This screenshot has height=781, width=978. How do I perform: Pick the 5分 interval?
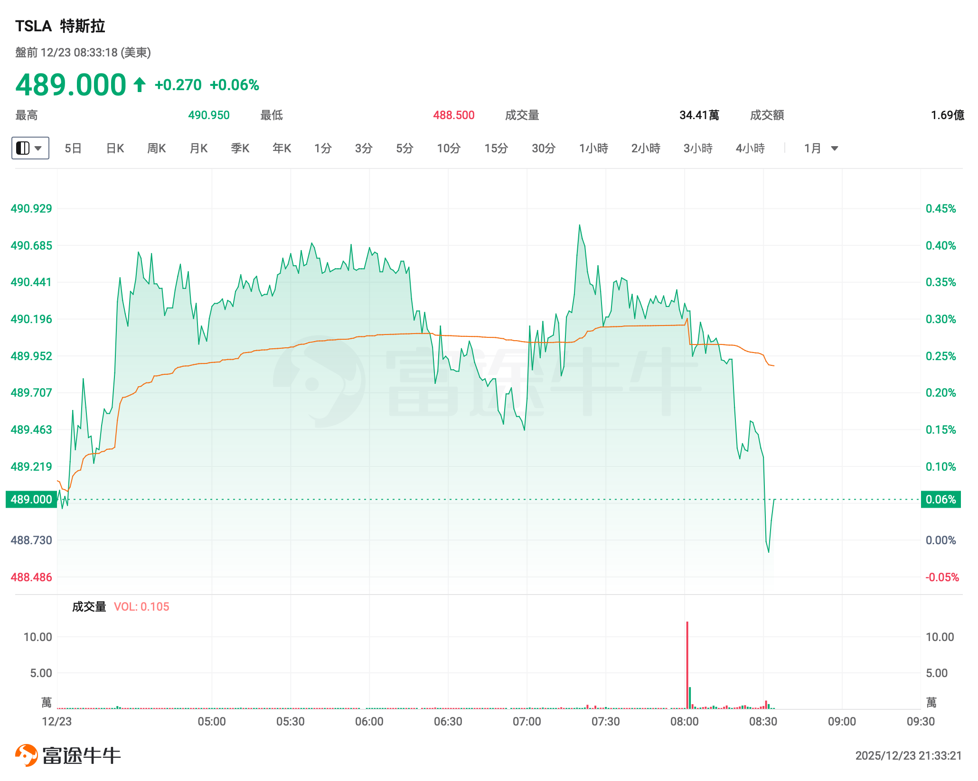(404, 149)
